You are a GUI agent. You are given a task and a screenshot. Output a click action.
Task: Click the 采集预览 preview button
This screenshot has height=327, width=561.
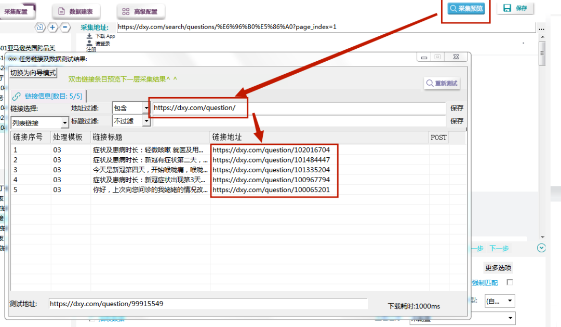point(466,8)
